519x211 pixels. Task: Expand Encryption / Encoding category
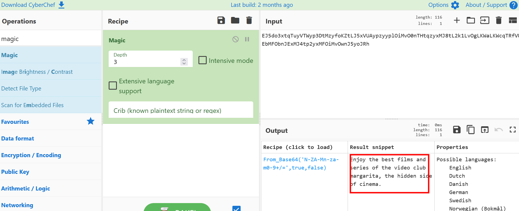(x=31, y=155)
